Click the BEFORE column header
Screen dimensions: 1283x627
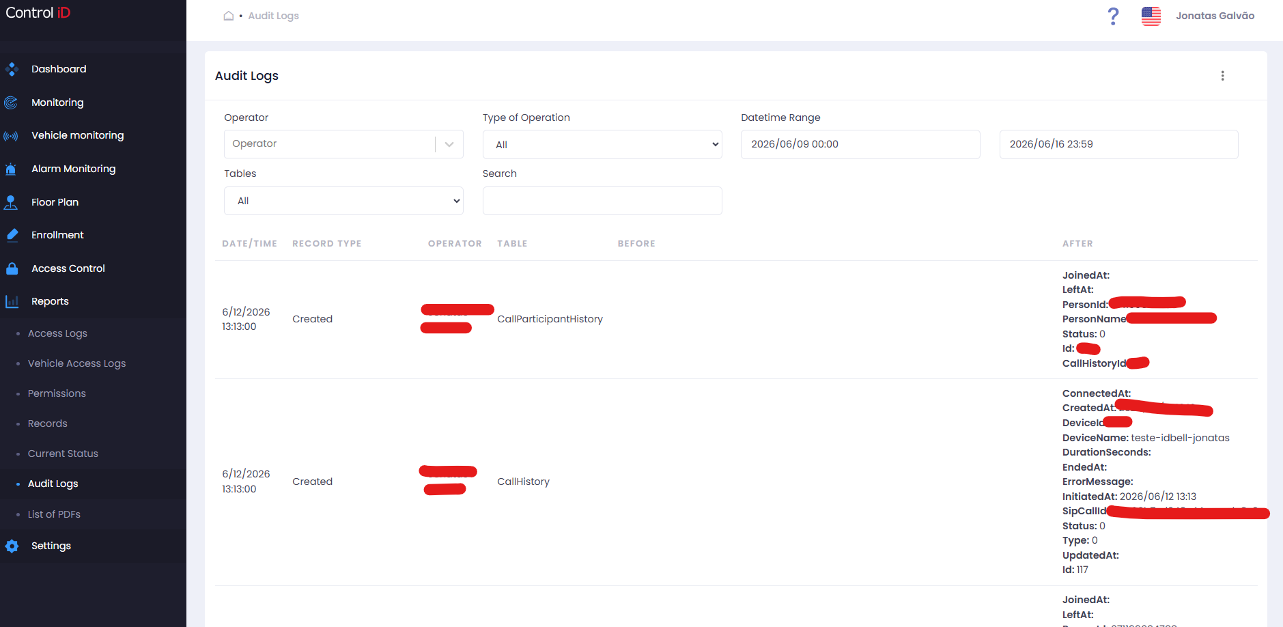pyautogui.click(x=636, y=244)
